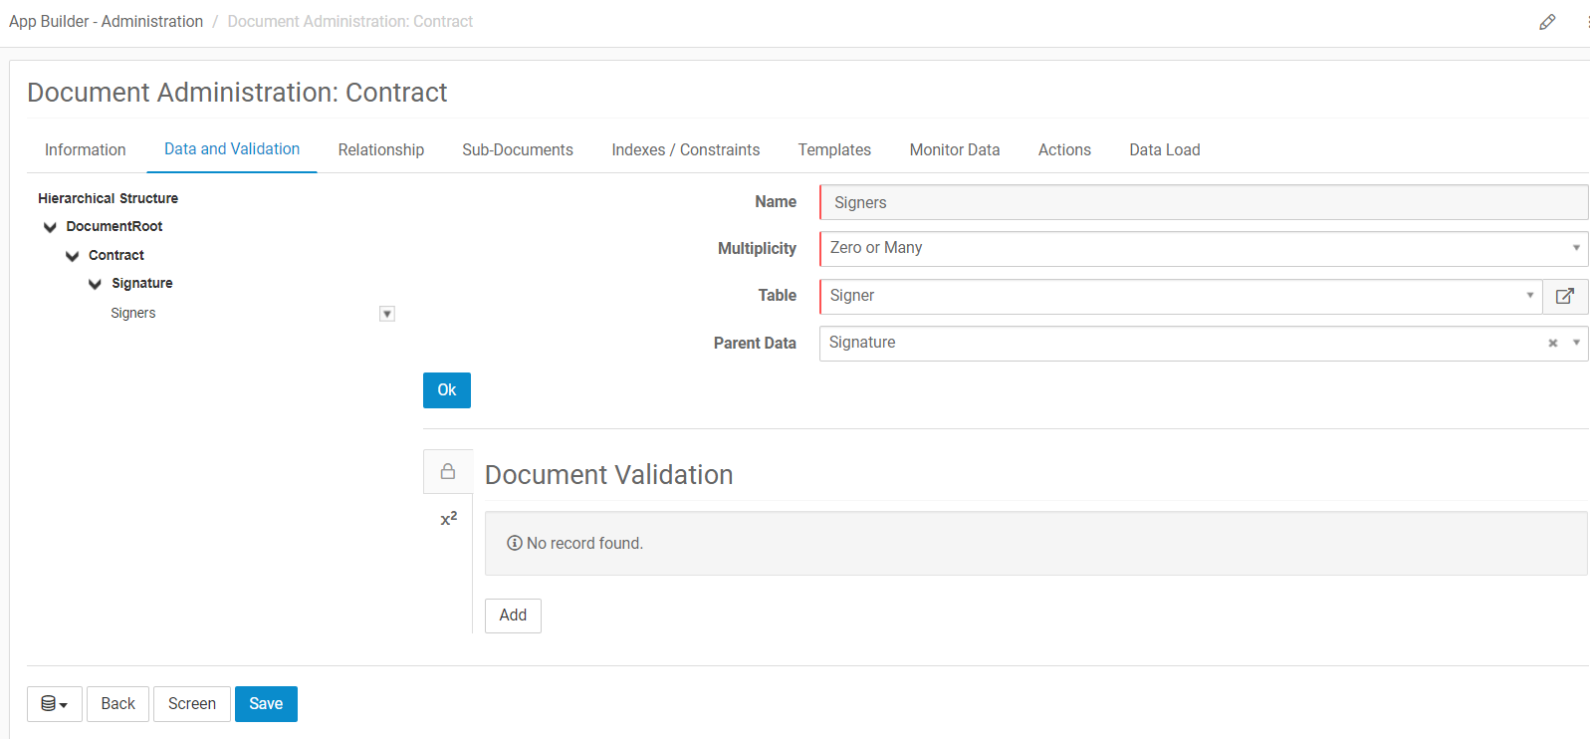Click the Name input field
The image size is (1590, 739).
(1203, 202)
